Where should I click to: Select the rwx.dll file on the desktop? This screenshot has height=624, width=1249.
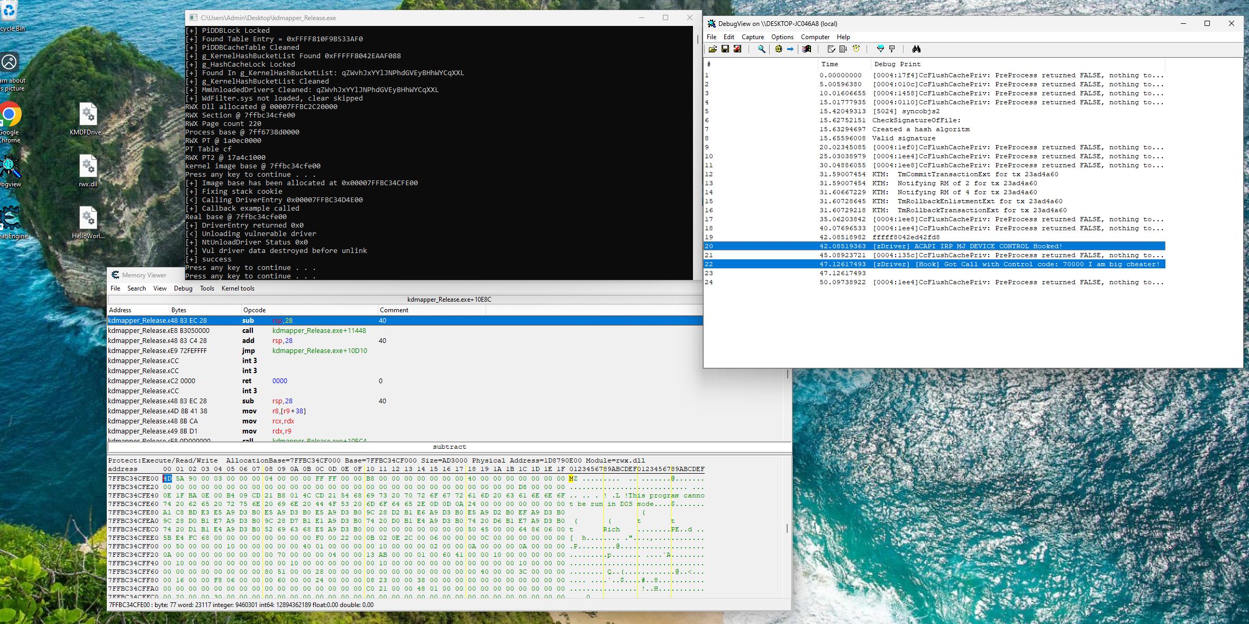tap(88, 171)
